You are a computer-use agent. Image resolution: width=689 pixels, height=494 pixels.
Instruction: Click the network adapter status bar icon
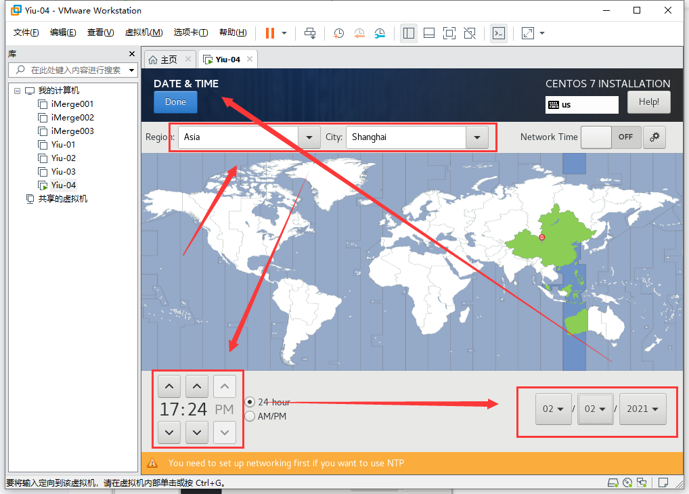[x=642, y=483]
